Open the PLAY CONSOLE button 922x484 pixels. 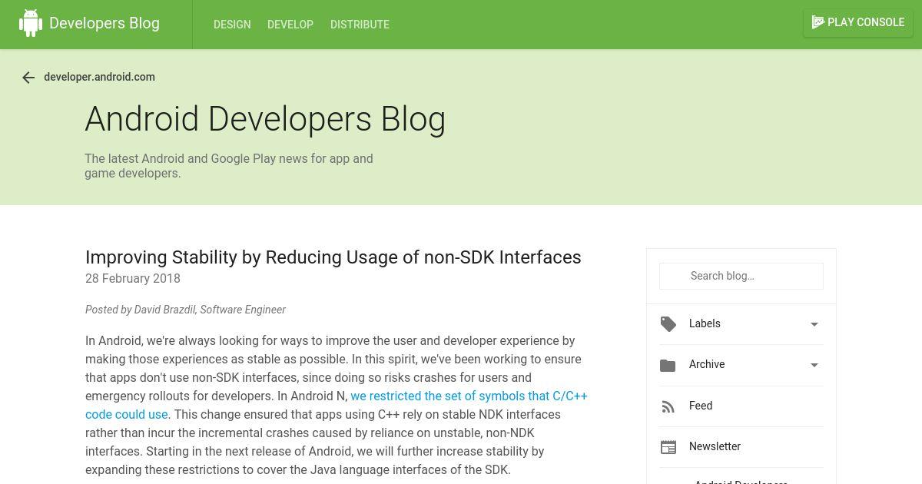pos(858,22)
